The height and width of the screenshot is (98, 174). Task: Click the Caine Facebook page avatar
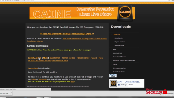point(113,83)
